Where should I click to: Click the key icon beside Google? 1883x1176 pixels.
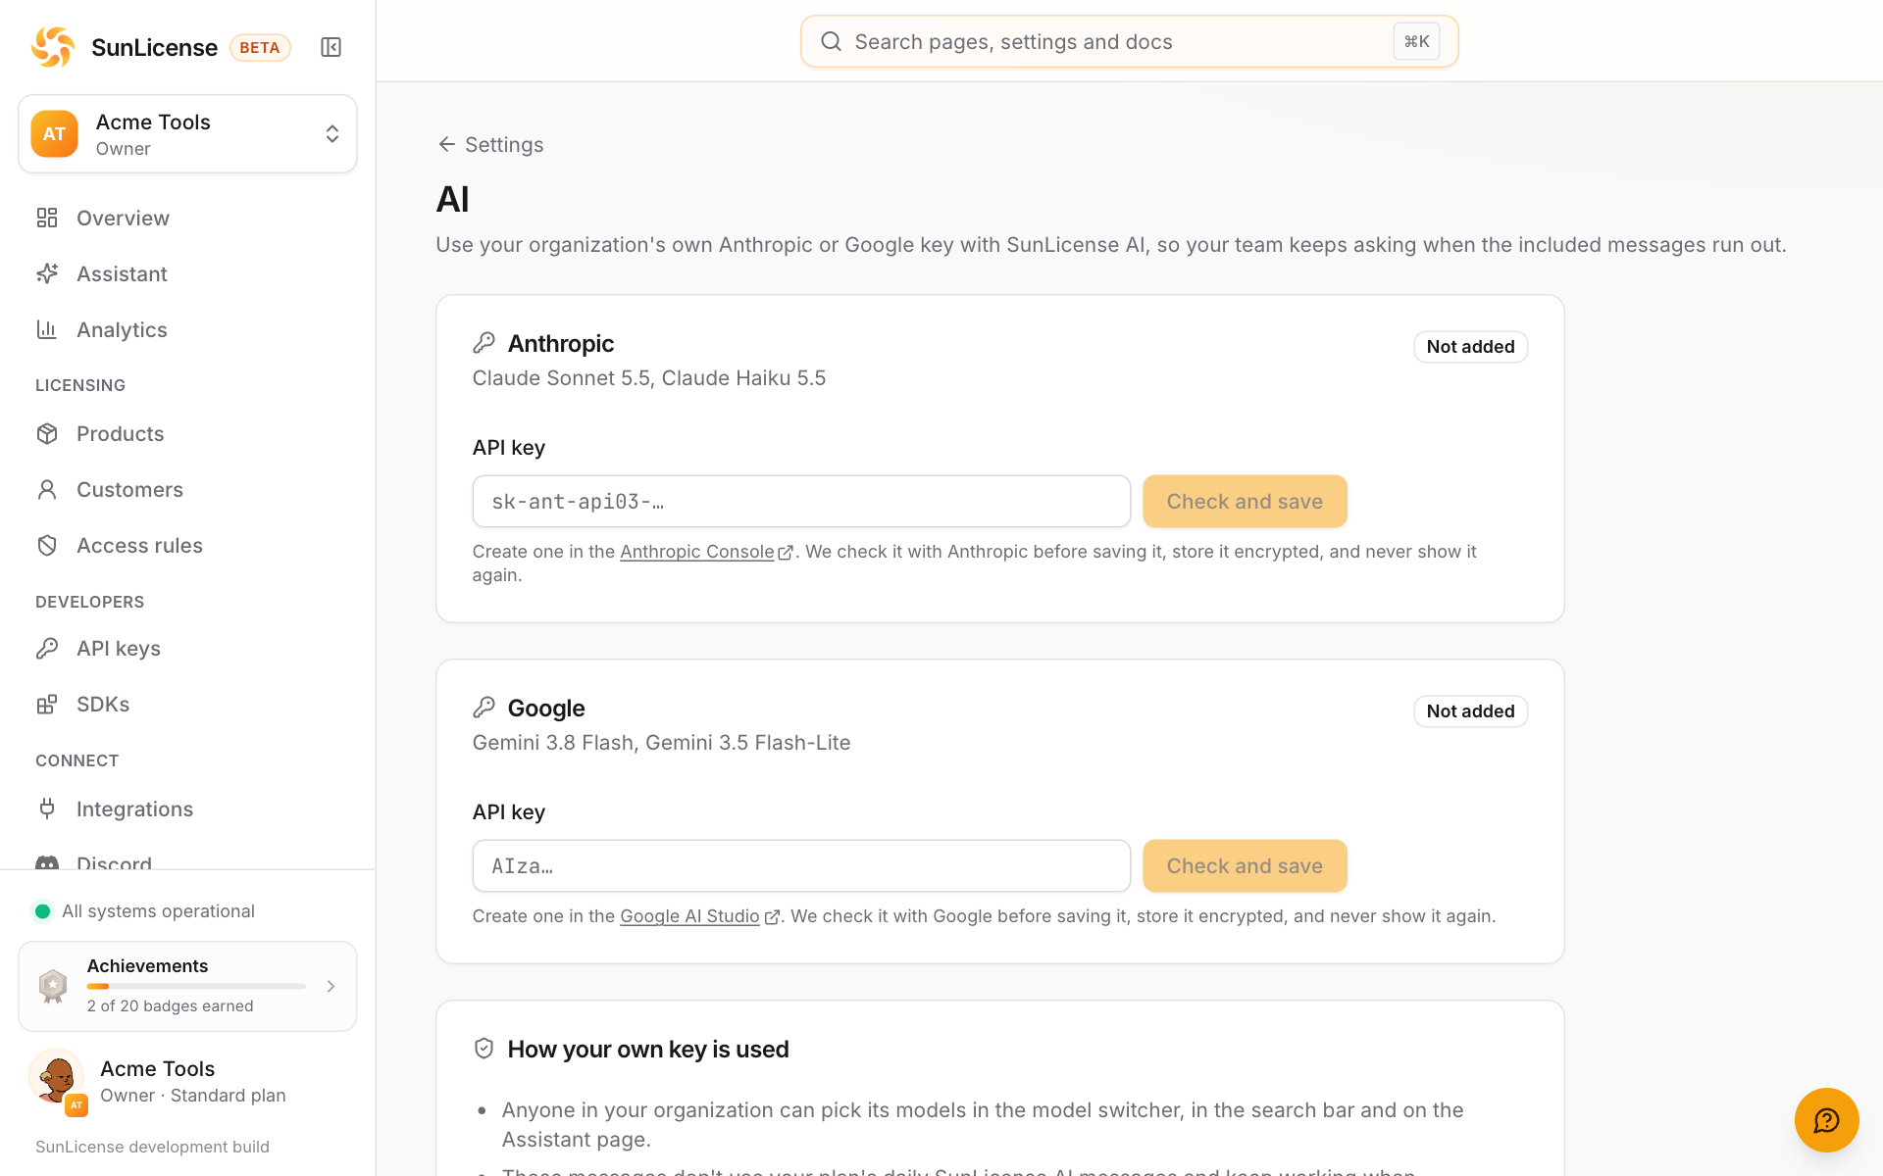coord(483,708)
